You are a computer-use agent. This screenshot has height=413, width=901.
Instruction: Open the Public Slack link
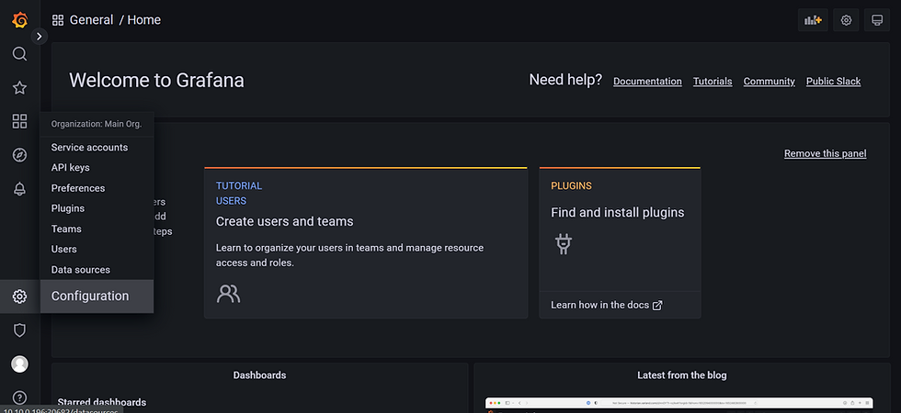pos(833,82)
